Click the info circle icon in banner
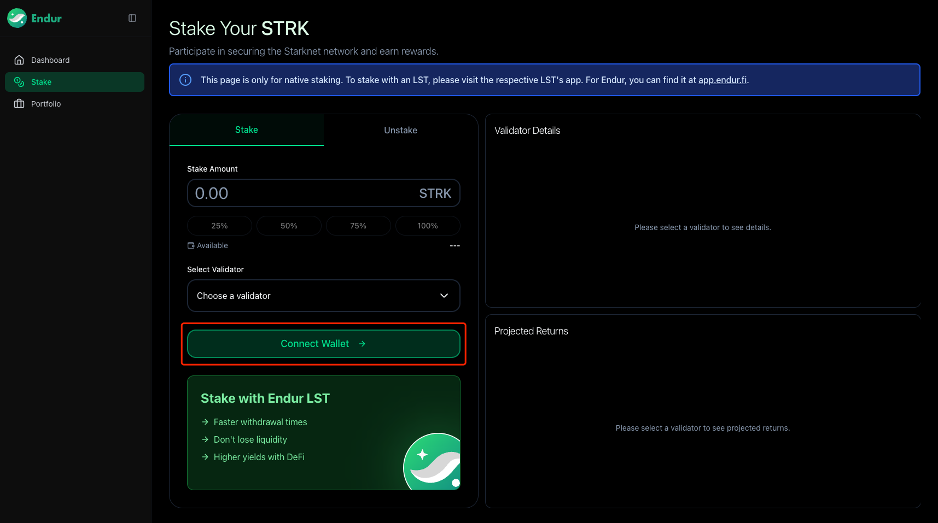 click(185, 80)
